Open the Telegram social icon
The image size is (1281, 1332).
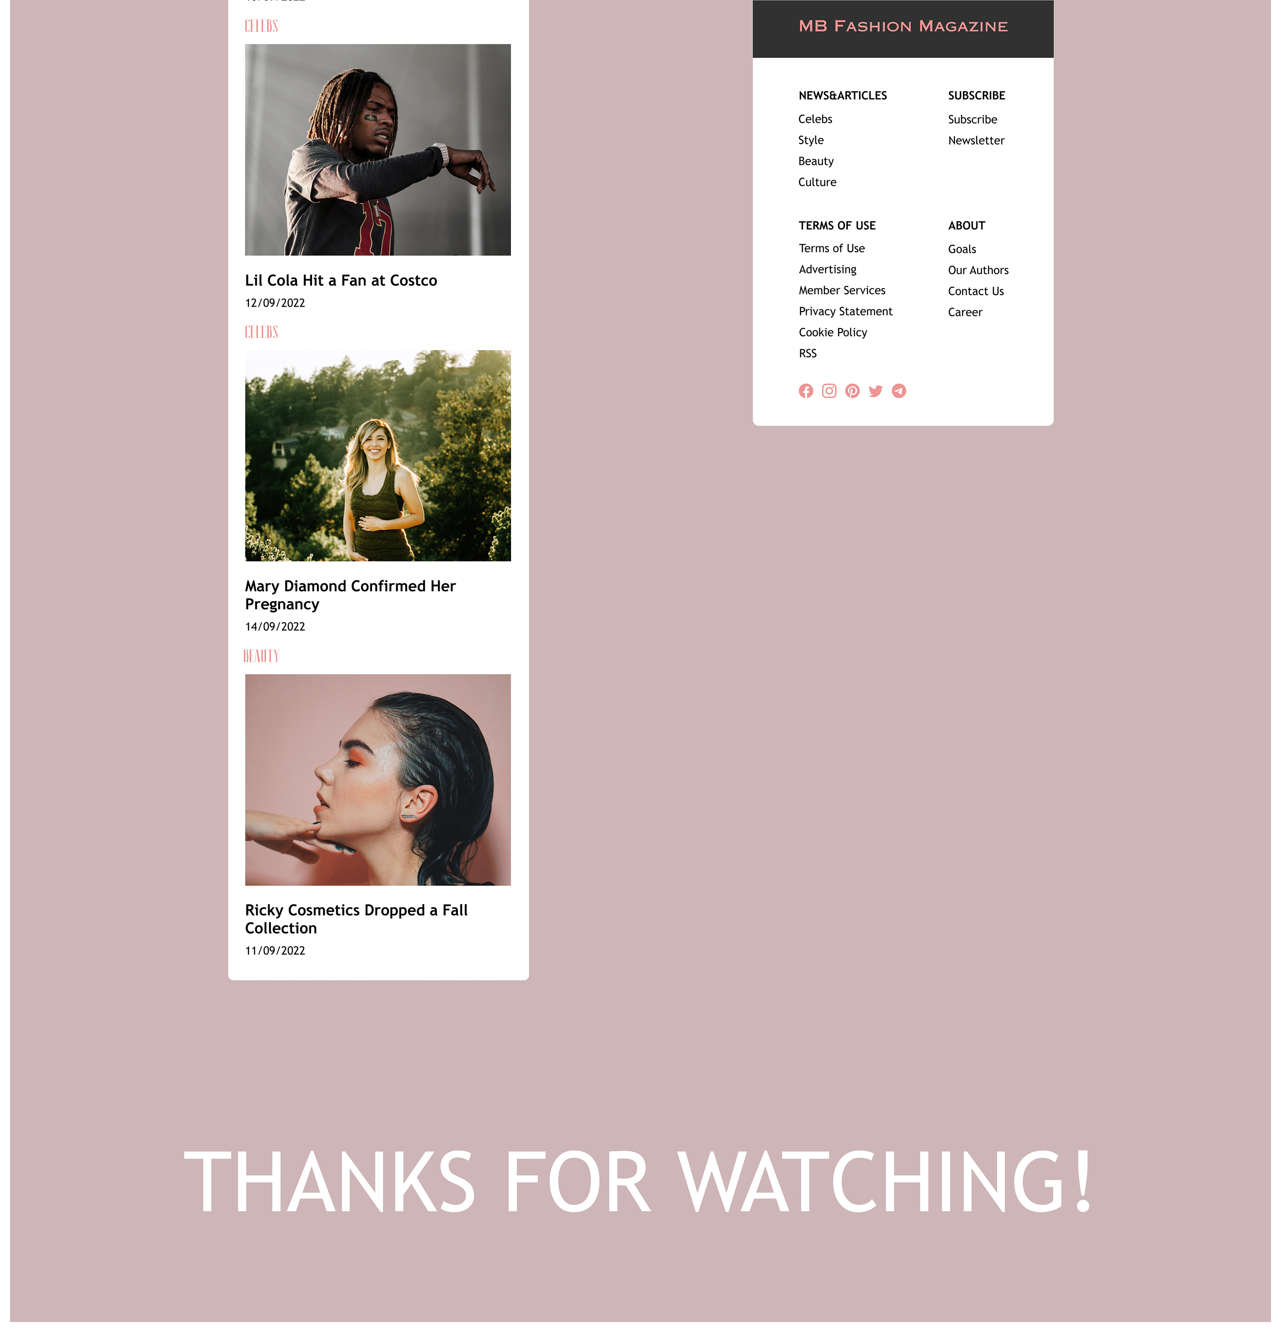pyautogui.click(x=899, y=391)
